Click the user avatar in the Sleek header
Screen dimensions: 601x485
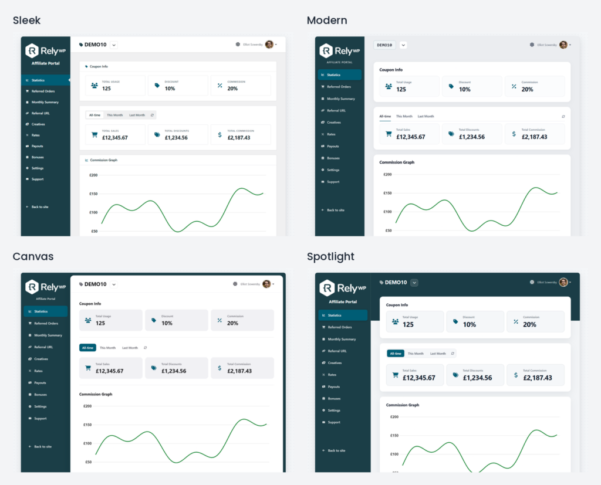269,45
